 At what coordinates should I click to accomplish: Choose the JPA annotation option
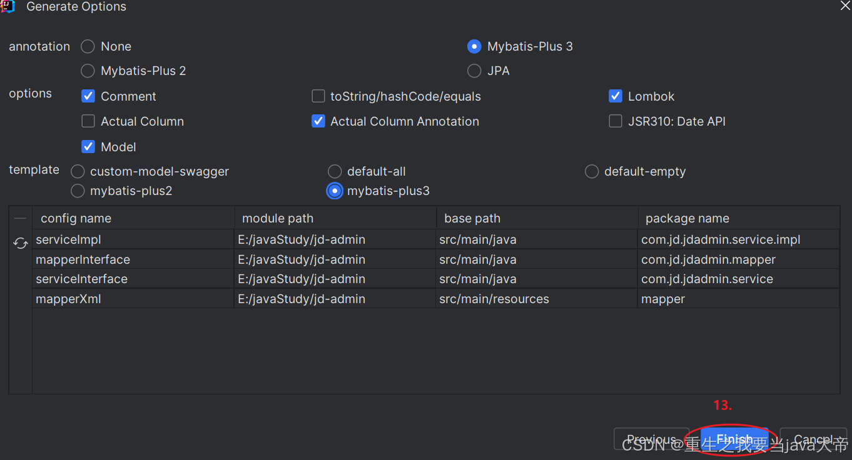tap(474, 71)
